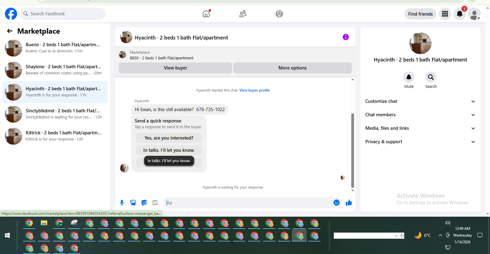The height and width of the screenshot is (254, 490).
Task: Search in conversation magnifier icon
Action: click(431, 77)
